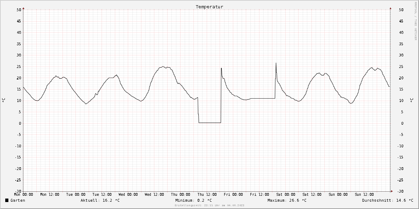Click the 'Wed 12:00' time axis label
Screen dimensions: 419x209
click(x=155, y=194)
